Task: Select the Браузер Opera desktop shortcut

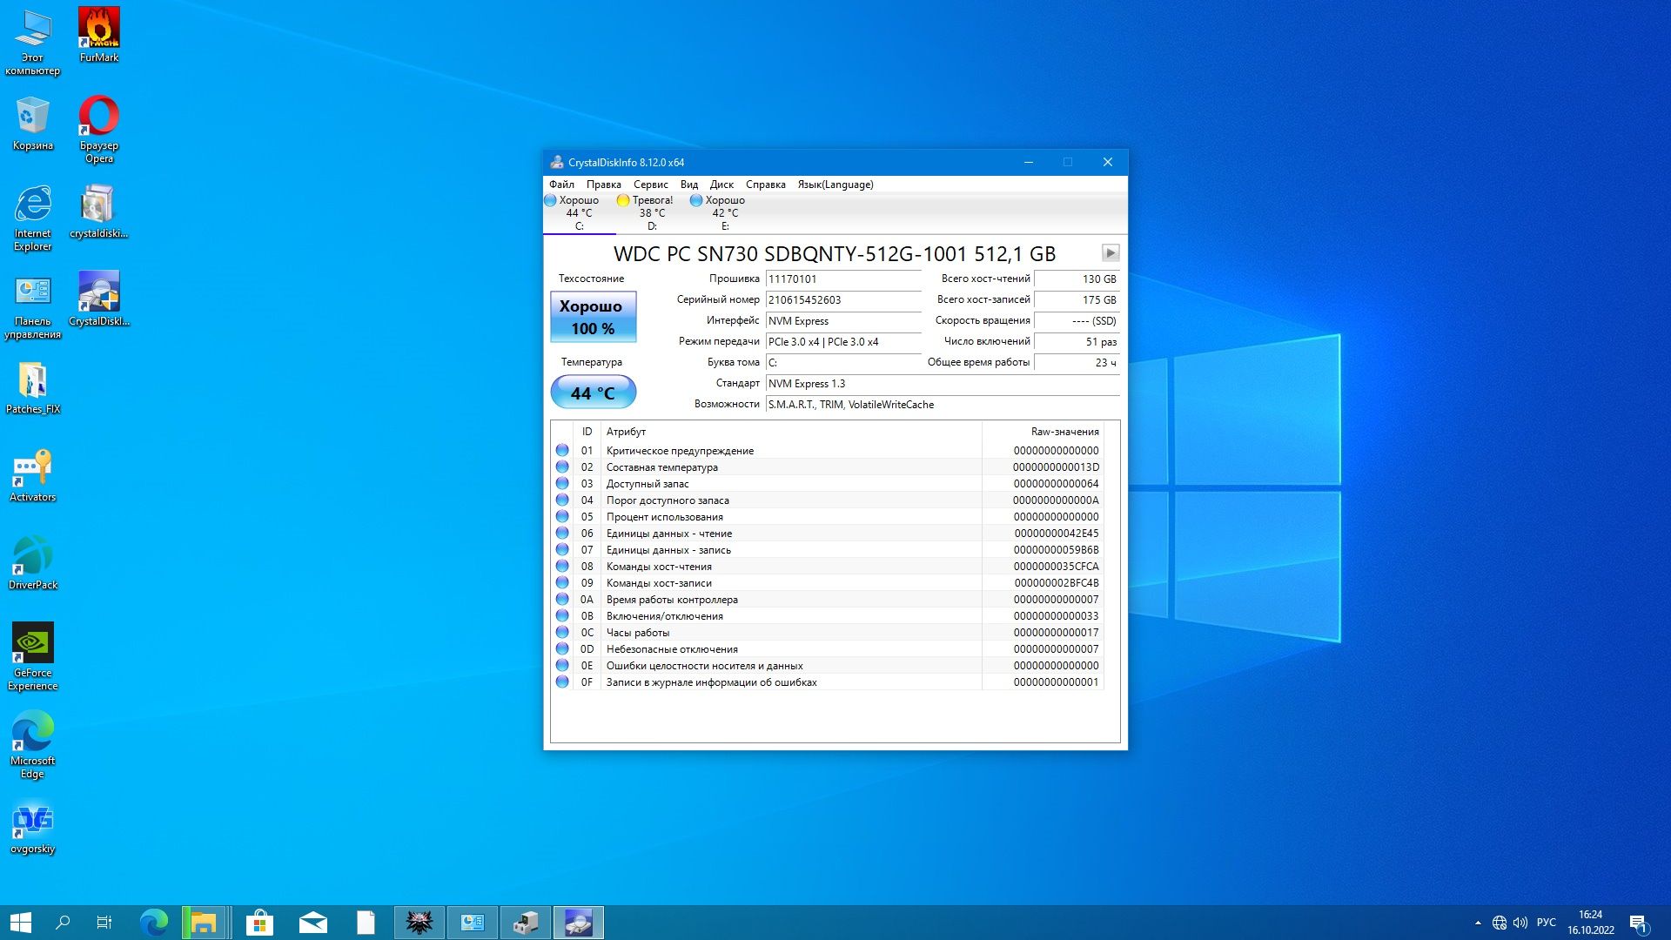Action: coord(98,129)
